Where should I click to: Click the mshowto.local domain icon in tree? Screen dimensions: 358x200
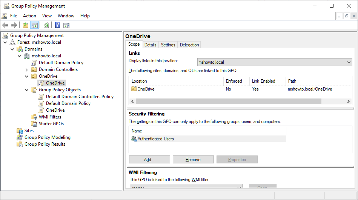[27, 56]
